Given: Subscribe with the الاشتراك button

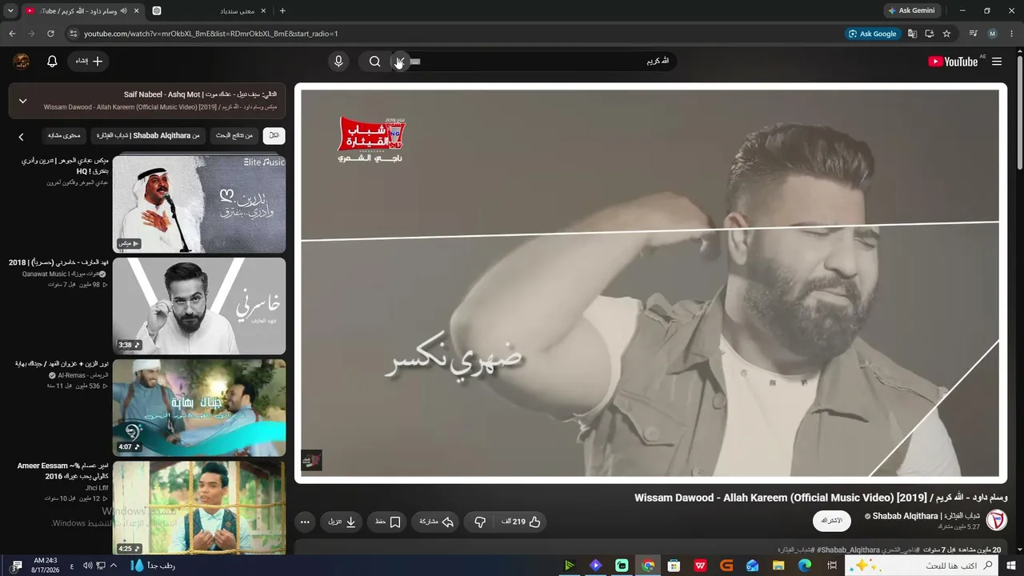Looking at the screenshot, I should pos(832,521).
